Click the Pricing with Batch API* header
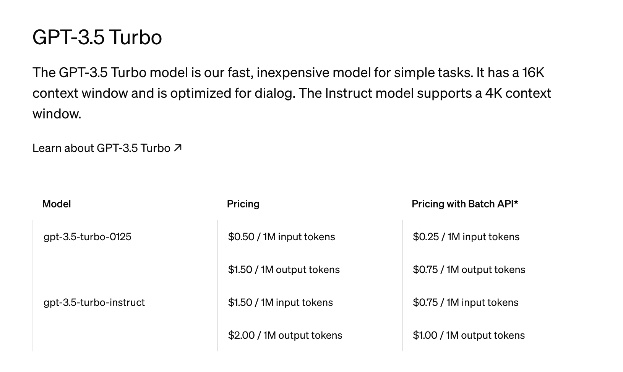The image size is (623, 372). coord(465,204)
